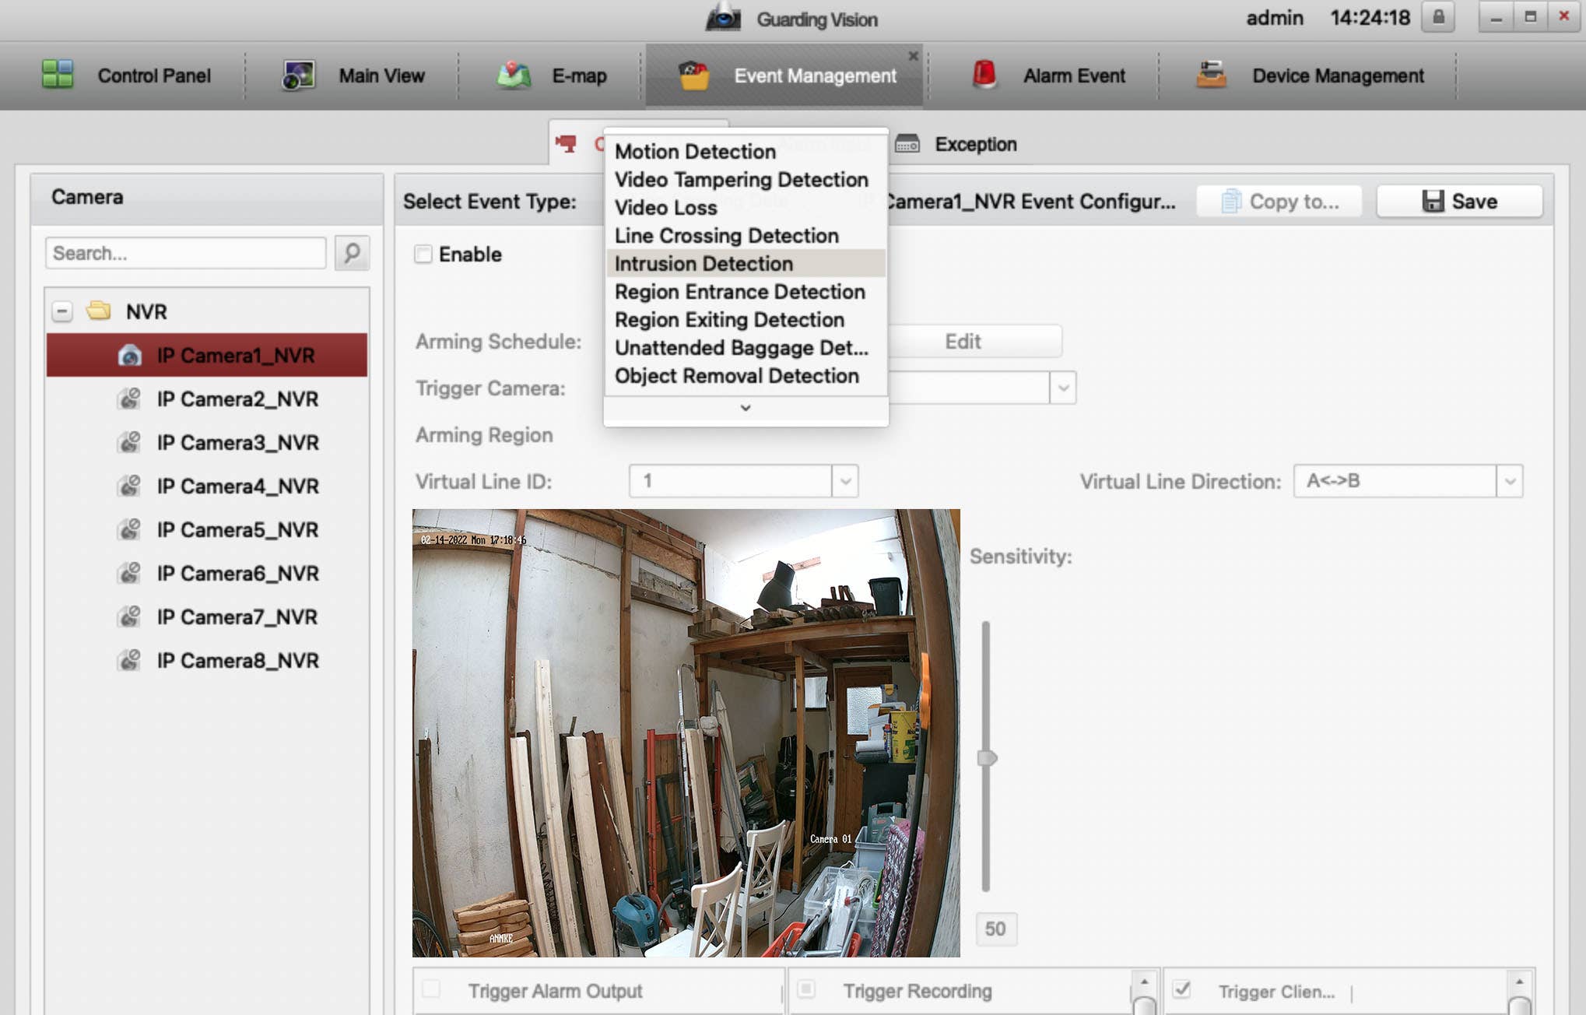Open the Virtual Line ID dropdown
This screenshot has height=1015, width=1586.
845,481
